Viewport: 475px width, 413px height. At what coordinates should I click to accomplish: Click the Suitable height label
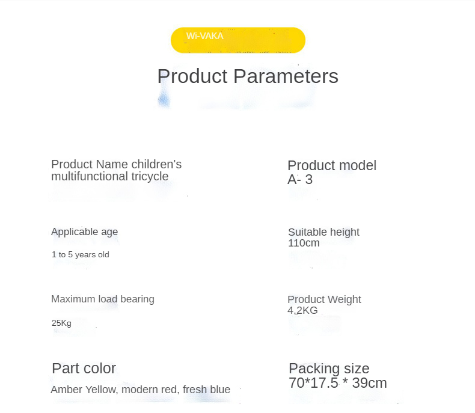tap(323, 232)
